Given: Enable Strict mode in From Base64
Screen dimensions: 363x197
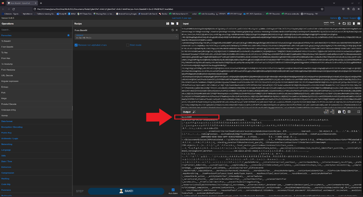Looking at the screenshot, I should [x=128, y=45].
